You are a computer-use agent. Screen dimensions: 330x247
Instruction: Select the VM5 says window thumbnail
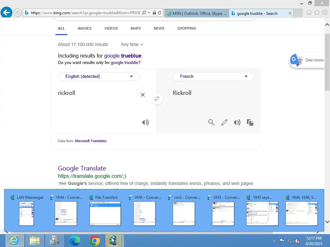(x=262, y=211)
